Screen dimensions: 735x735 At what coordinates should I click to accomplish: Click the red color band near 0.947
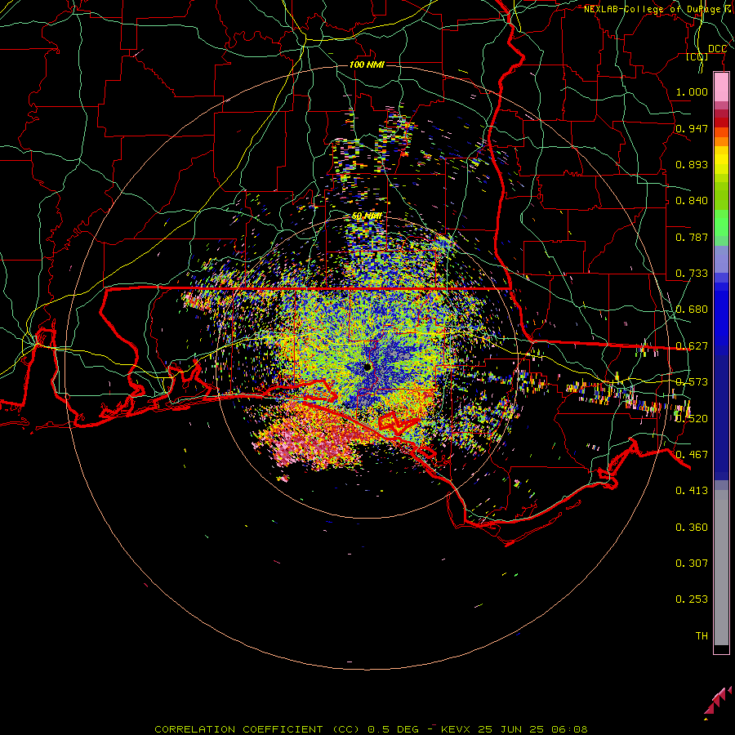click(721, 122)
